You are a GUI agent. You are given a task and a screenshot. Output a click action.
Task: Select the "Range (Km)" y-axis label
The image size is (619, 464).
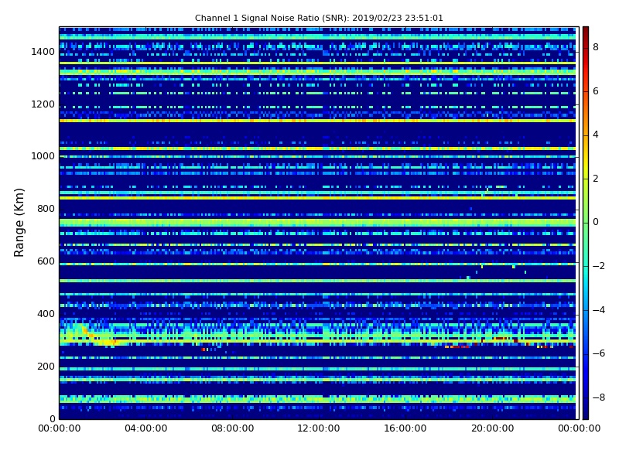(20, 222)
